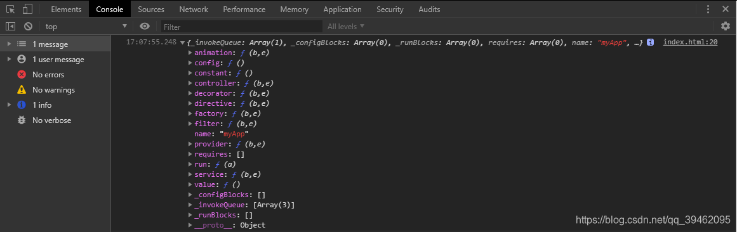The image size is (737, 232).
Task: Click the message list icon
Action: point(22,44)
